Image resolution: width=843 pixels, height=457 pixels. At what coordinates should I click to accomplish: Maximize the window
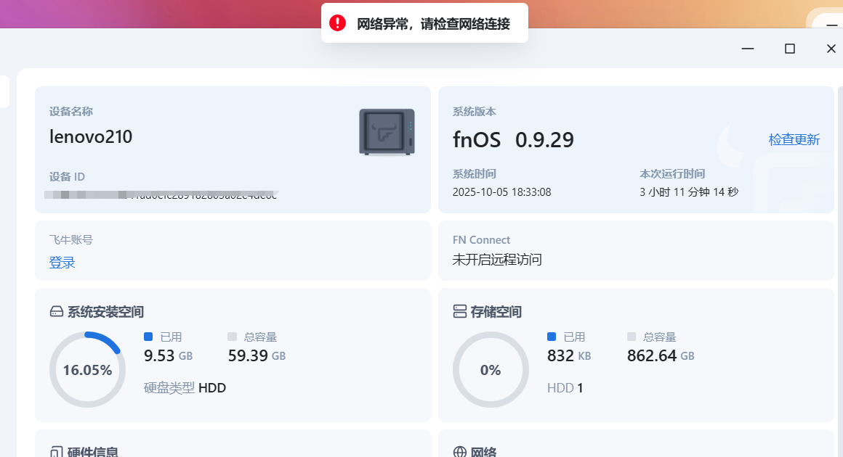pos(790,49)
